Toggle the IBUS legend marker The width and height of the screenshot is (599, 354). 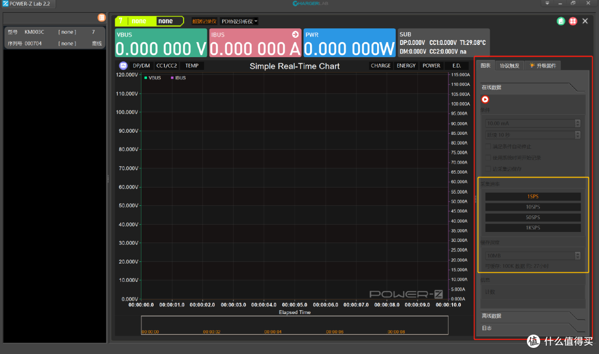coord(172,78)
